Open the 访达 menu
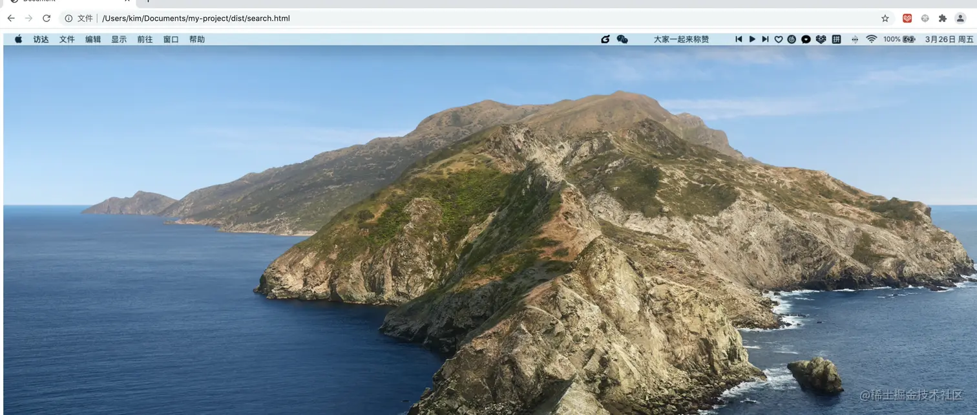This screenshot has width=977, height=415. coord(41,39)
